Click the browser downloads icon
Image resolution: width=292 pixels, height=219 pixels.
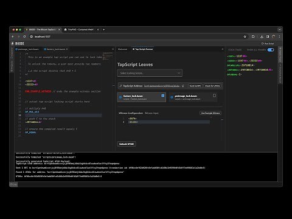coord(262,36)
